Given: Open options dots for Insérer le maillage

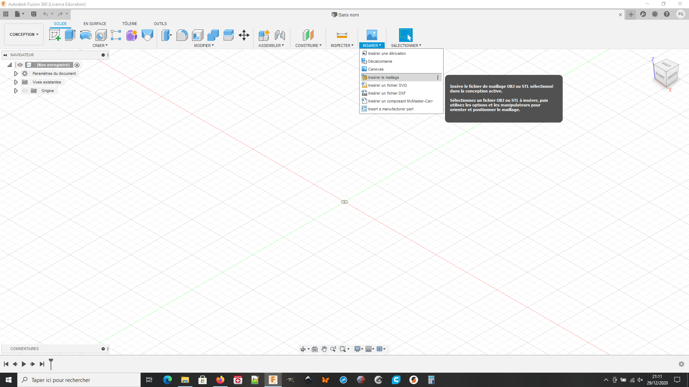Looking at the screenshot, I should click(437, 77).
